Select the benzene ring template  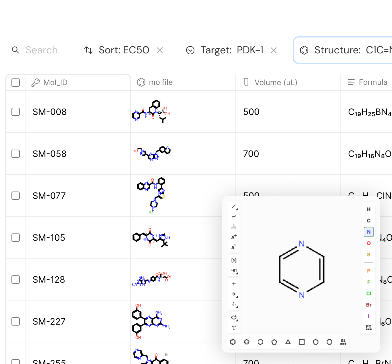click(x=233, y=342)
